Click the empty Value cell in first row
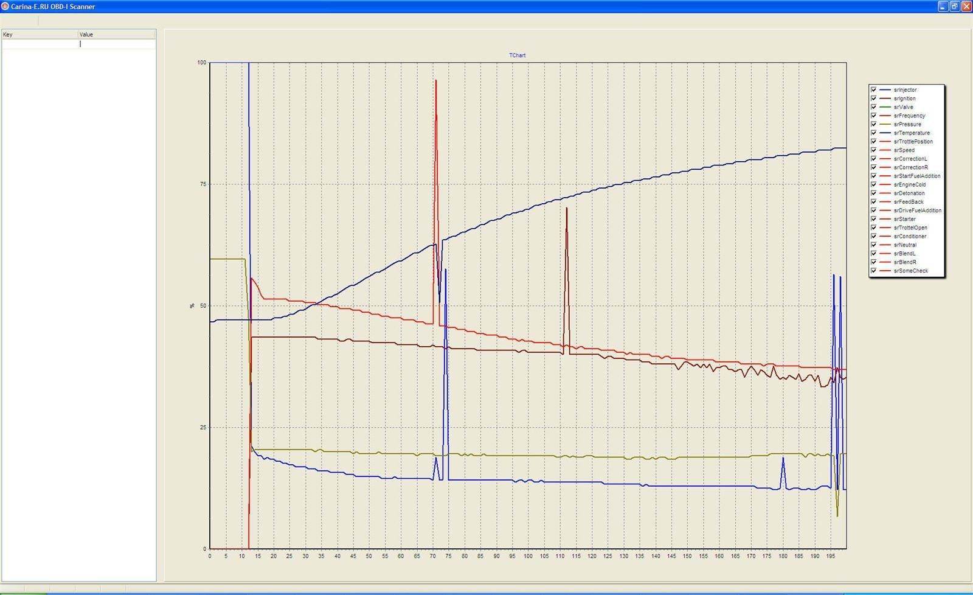Viewport: 973px width, 595px height. point(116,44)
